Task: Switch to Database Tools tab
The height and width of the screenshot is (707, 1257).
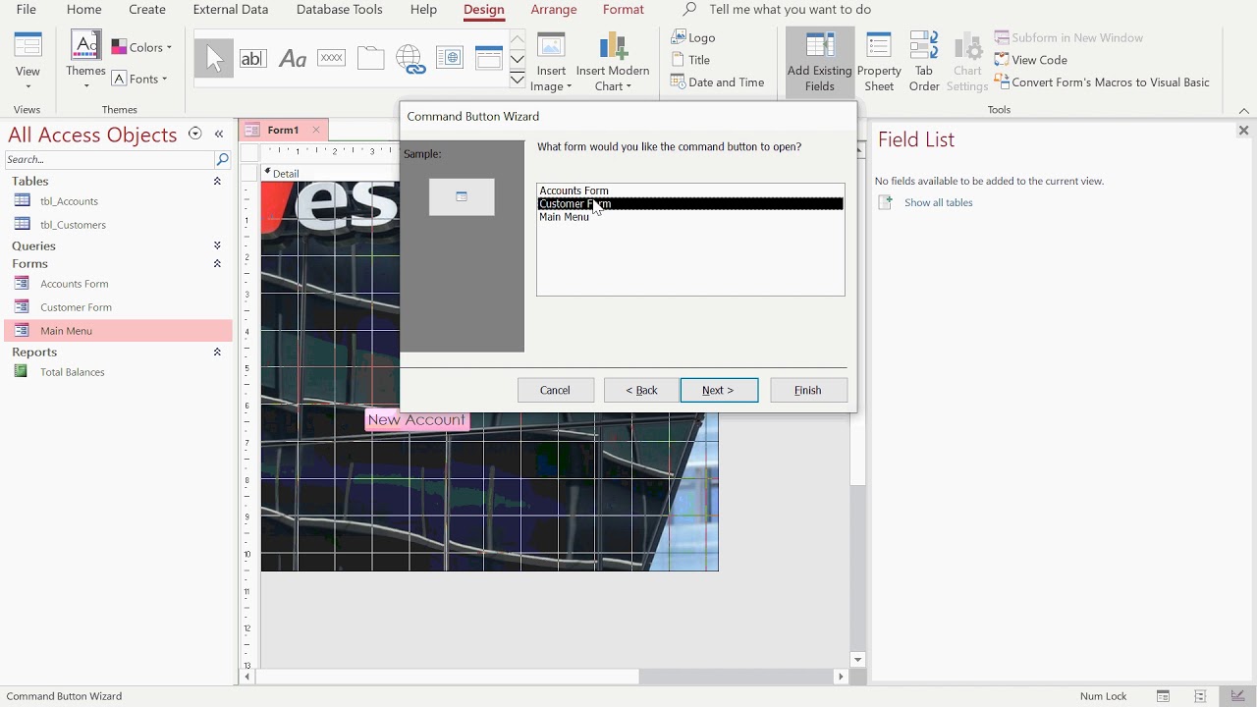Action: click(340, 10)
